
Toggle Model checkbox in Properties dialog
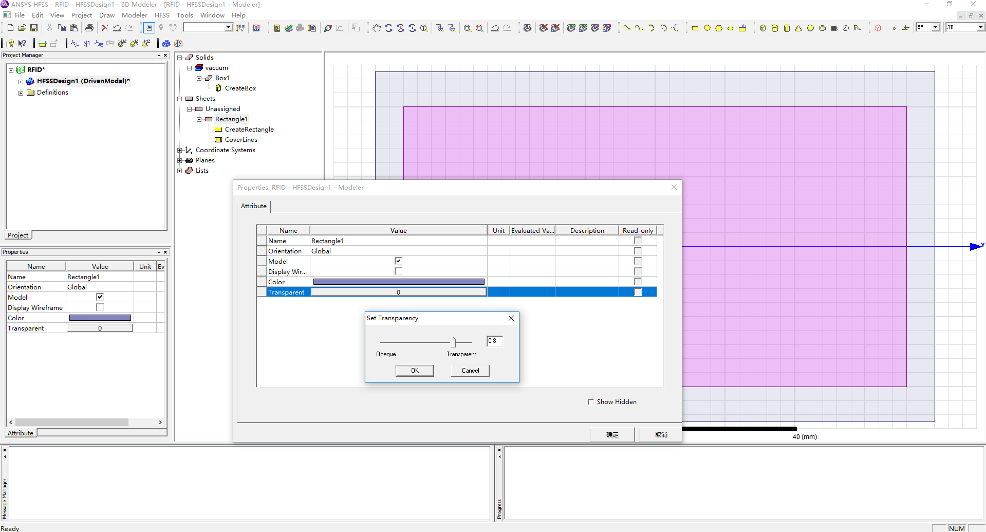pos(398,261)
